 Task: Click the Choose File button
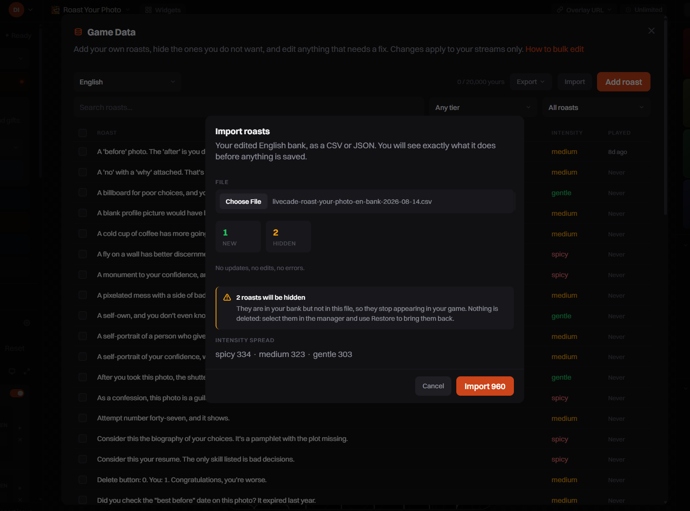click(243, 201)
